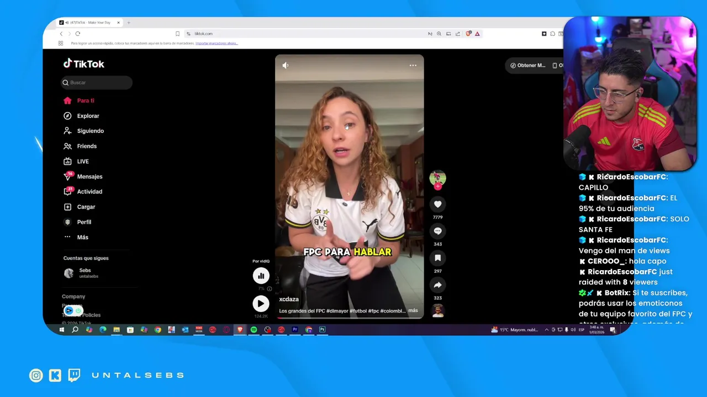Click the phone icon beside Obtener button
Image resolution: width=707 pixels, height=397 pixels.
pyautogui.click(x=555, y=66)
